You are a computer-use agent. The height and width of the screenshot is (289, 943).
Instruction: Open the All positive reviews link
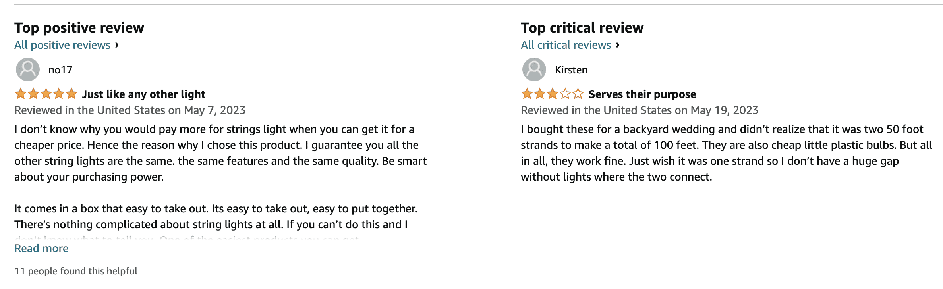pyautogui.click(x=62, y=45)
